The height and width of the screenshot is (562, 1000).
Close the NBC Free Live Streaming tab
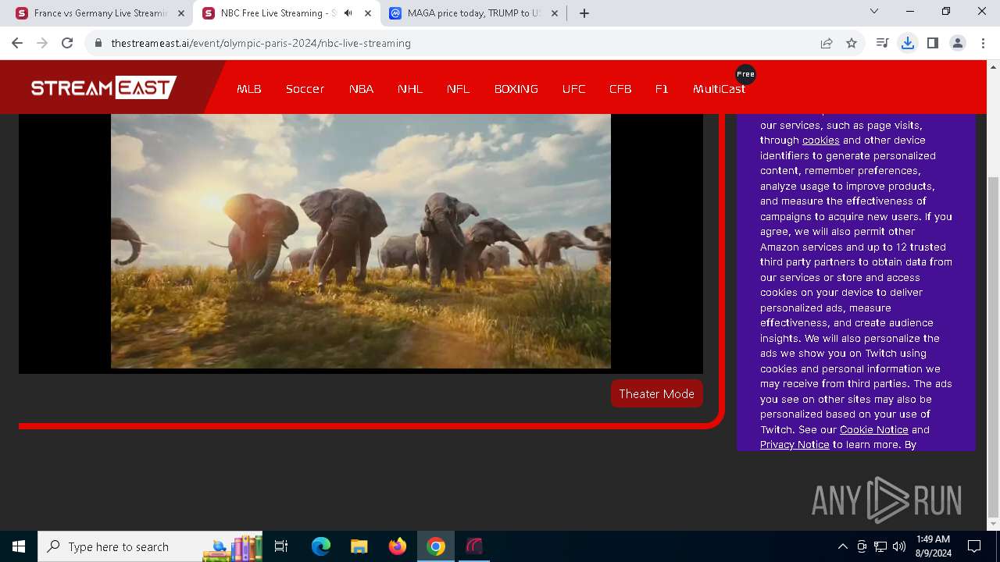pyautogui.click(x=368, y=13)
